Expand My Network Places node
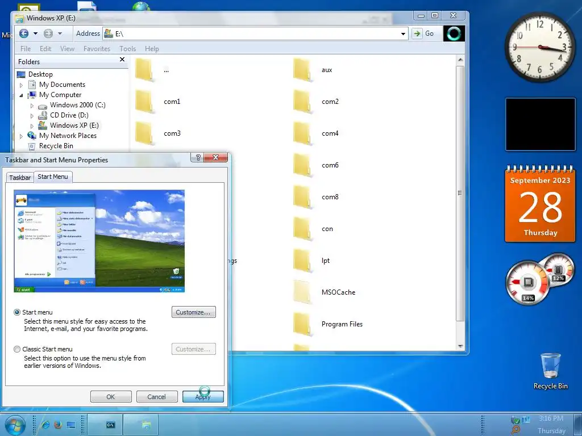This screenshot has height=436, width=582. (x=21, y=136)
